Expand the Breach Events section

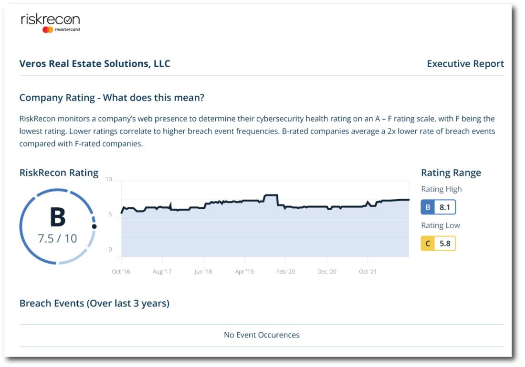coord(94,303)
